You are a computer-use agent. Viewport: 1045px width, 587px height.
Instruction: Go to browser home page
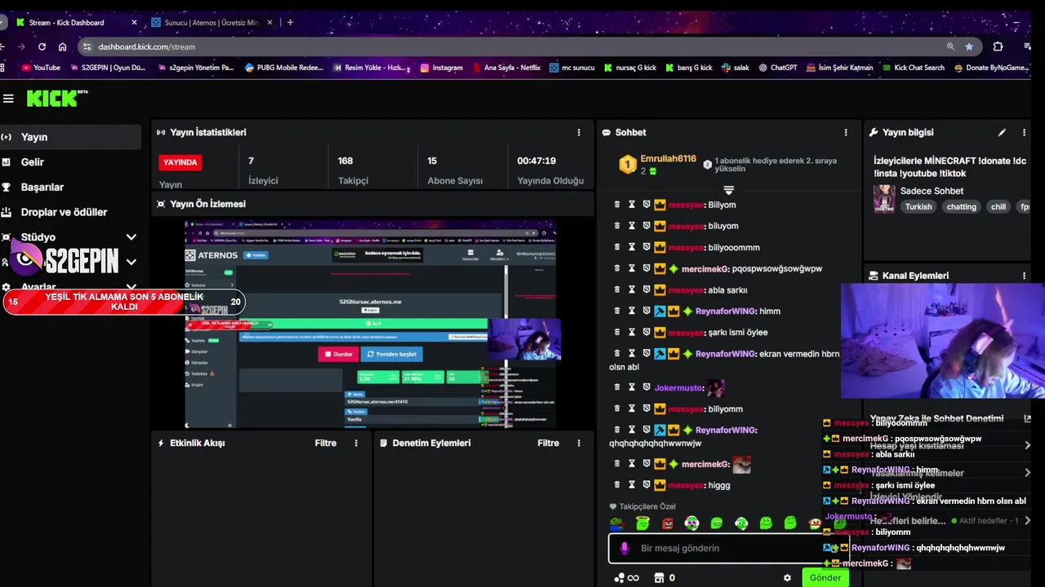point(63,46)
